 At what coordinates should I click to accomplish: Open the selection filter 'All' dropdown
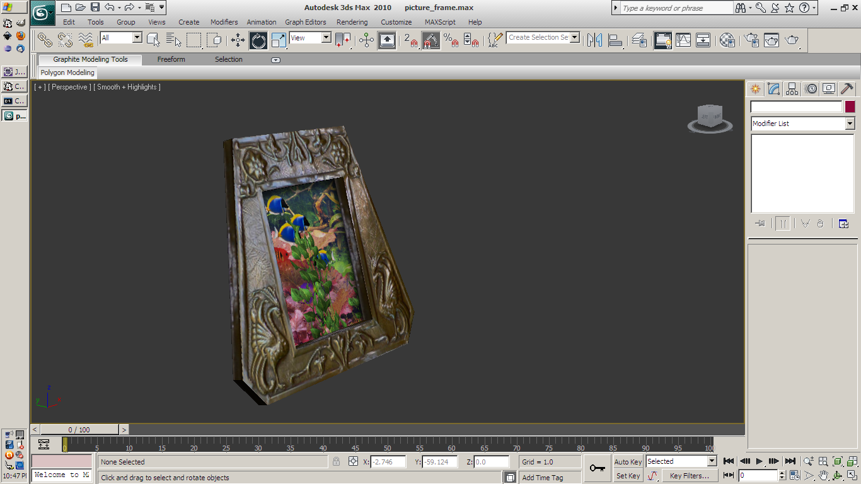point(137,38)
